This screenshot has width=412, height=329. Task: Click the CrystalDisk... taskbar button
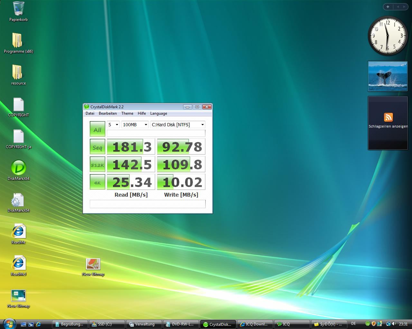(x=218, y=324)
